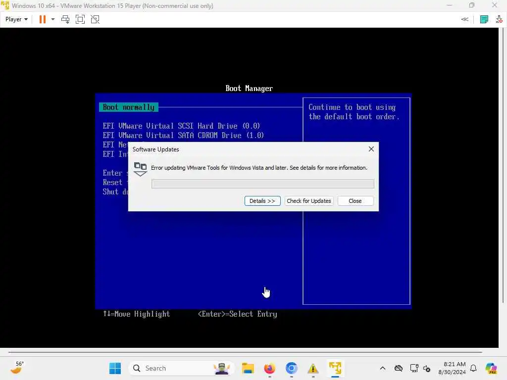Open weather widget showing 56°

17,368
